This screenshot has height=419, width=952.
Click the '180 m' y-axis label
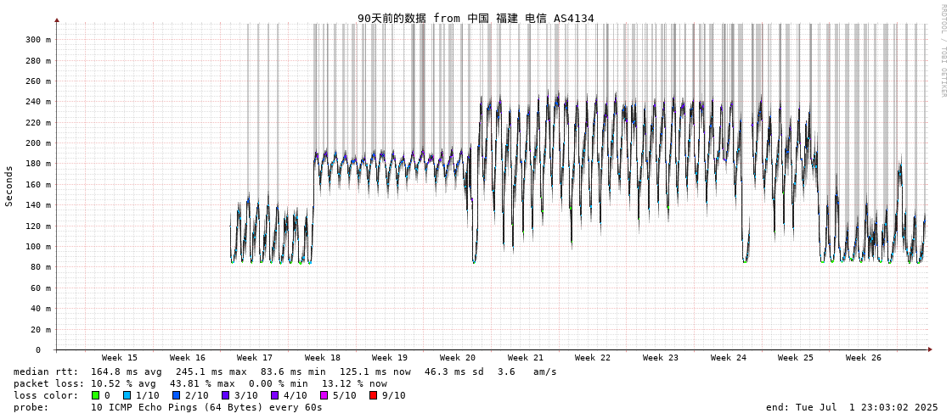point(37,164)
